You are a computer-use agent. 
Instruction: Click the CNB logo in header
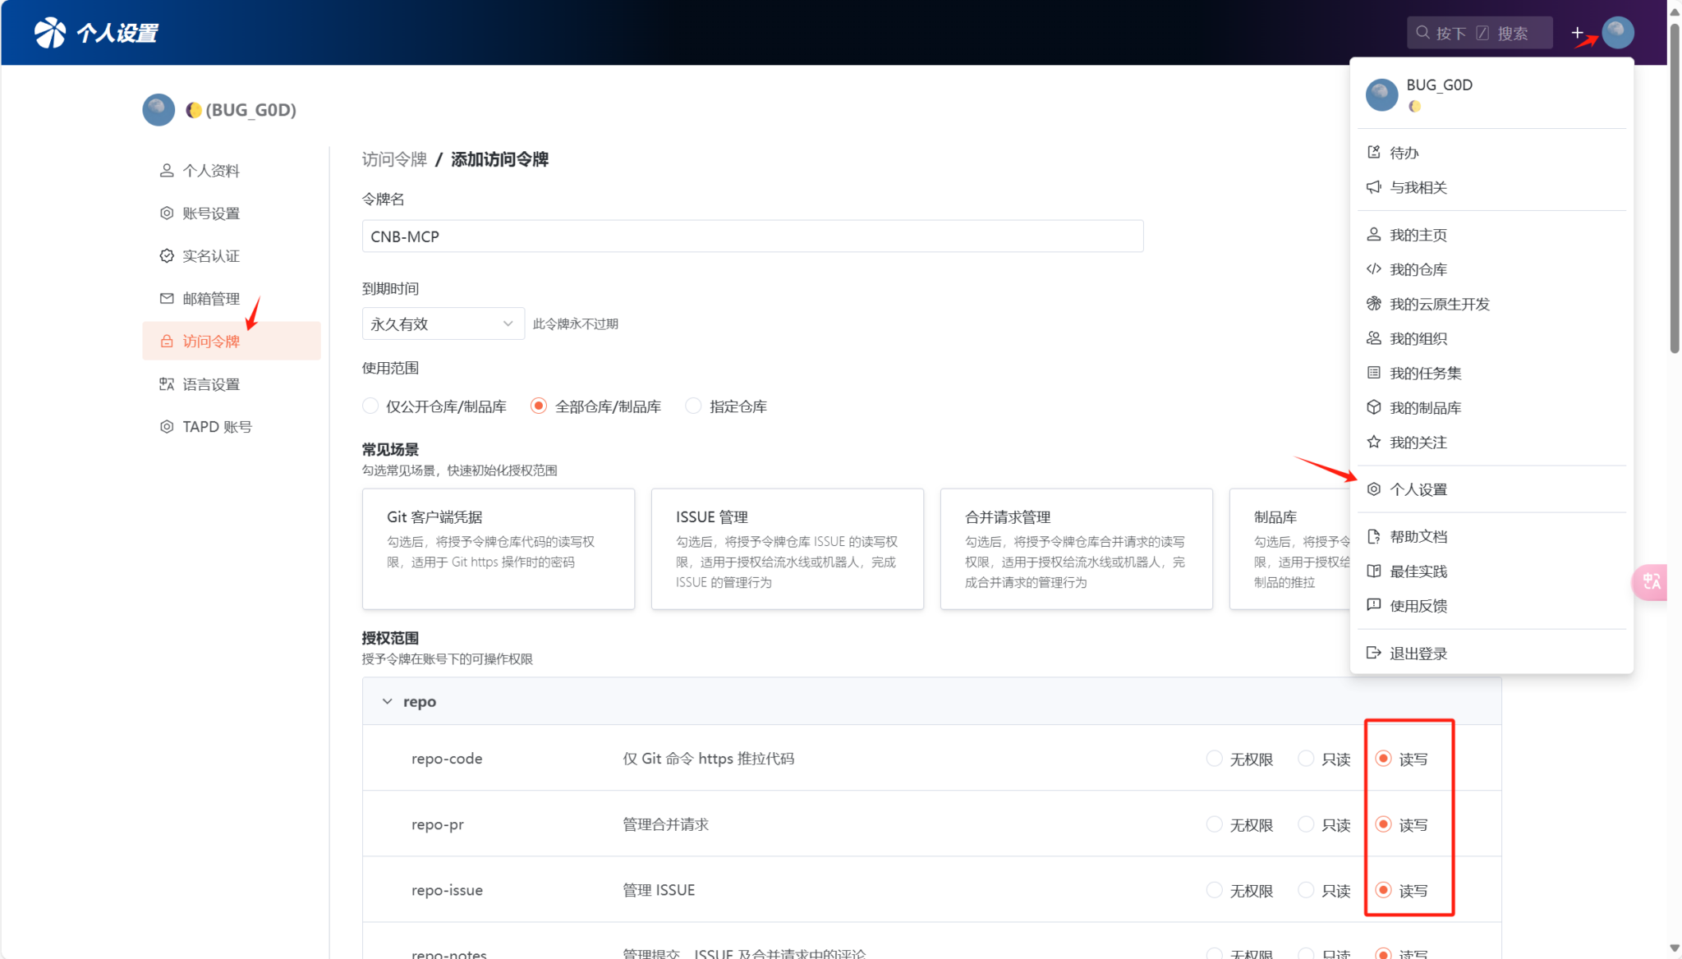[50, 33]
